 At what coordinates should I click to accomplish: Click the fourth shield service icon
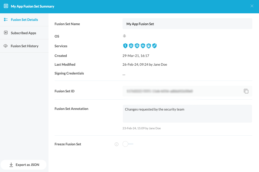click(143, 46)
